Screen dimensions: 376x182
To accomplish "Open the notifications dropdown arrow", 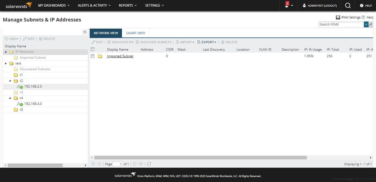I will tap(292, 6).
